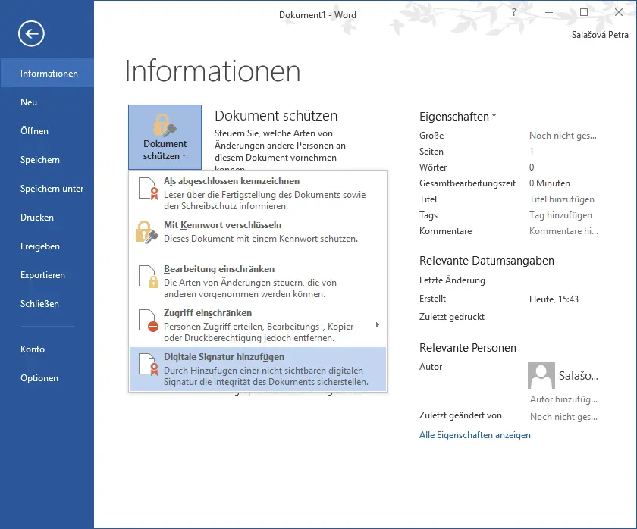Click the 0 Minuten editing time value

coord(549,183)
